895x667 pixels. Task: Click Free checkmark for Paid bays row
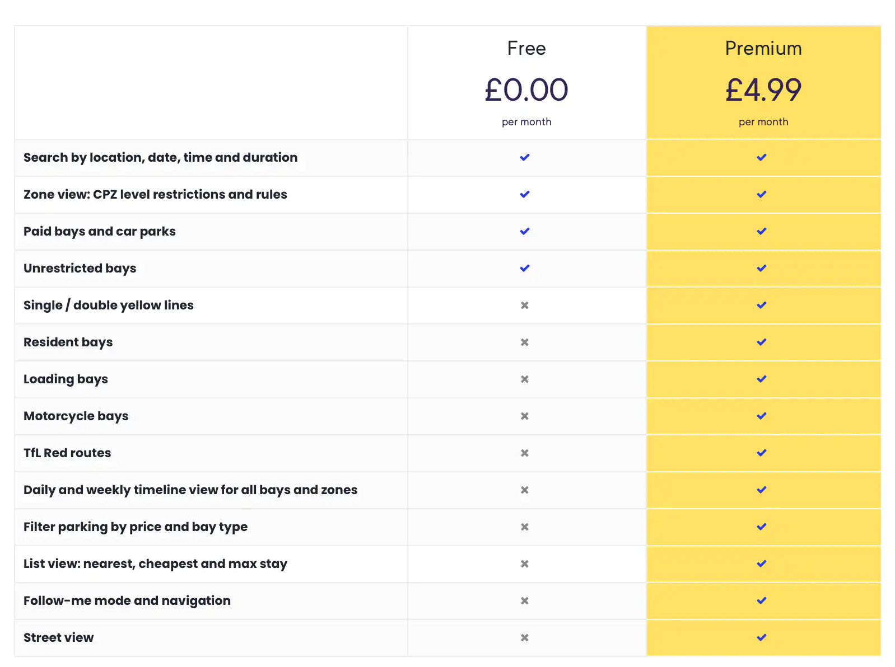(524, 231)
